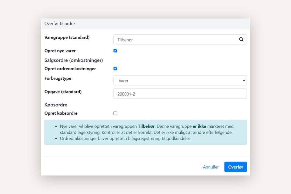The width and height of the screenshot is (291, 194).
Task: Click the Varegruppe (standard) label
Action: pos(67,38)
